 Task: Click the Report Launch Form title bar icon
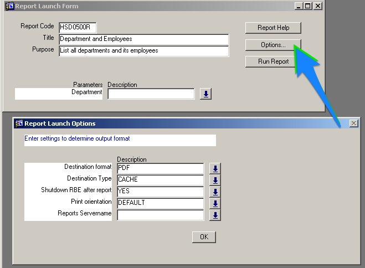pyautogui.click(x=9, y=6)
